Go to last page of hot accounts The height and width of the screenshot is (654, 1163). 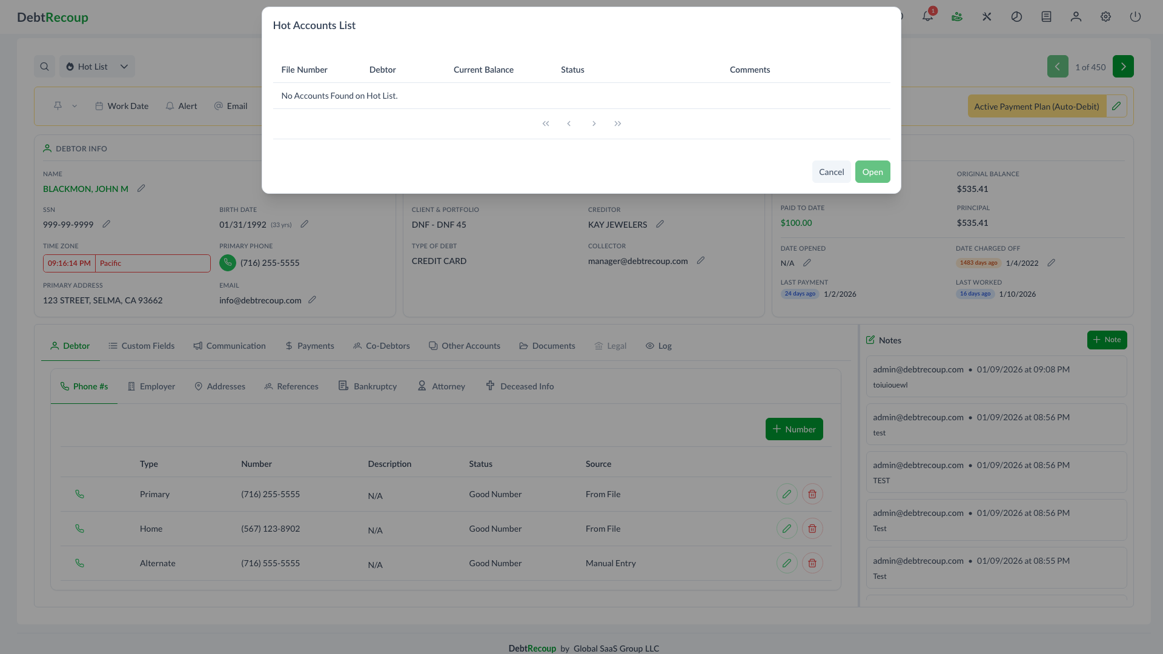point(618,124)
